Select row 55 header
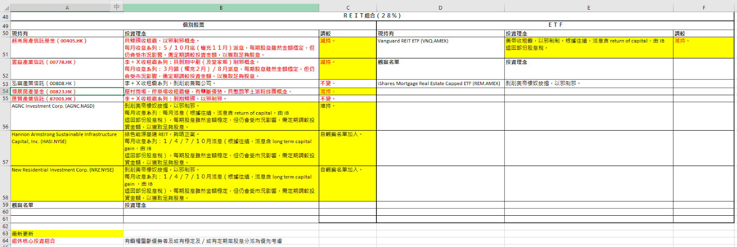The image size is (737, 247). click(5, 98)
